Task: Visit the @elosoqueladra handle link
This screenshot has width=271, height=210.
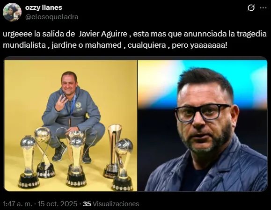Action: pyautogui.click(x=51, y=17)
